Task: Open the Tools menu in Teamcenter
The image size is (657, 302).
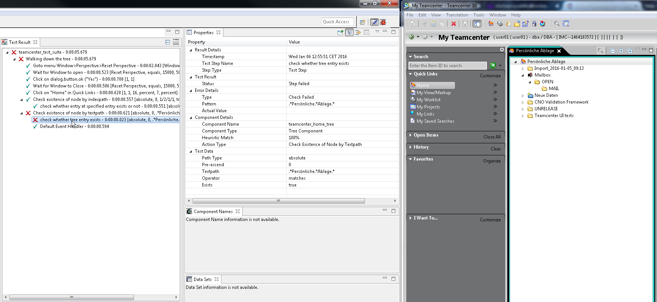Action: (479, 15)
